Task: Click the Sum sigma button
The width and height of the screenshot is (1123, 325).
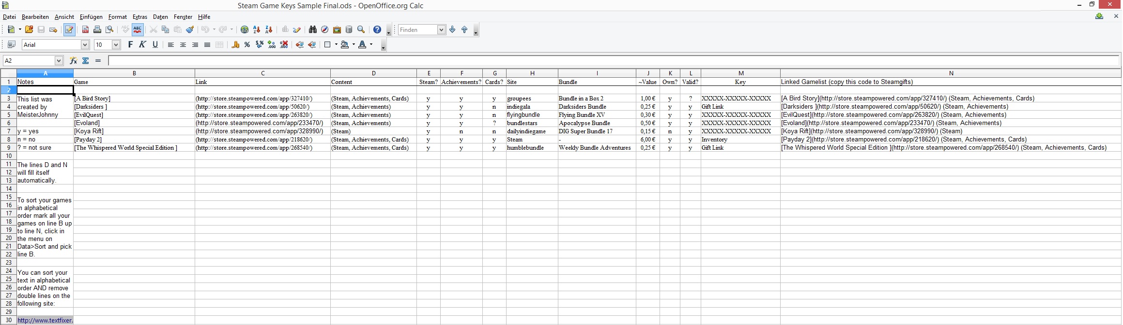Action: click(x=86, y=60)
